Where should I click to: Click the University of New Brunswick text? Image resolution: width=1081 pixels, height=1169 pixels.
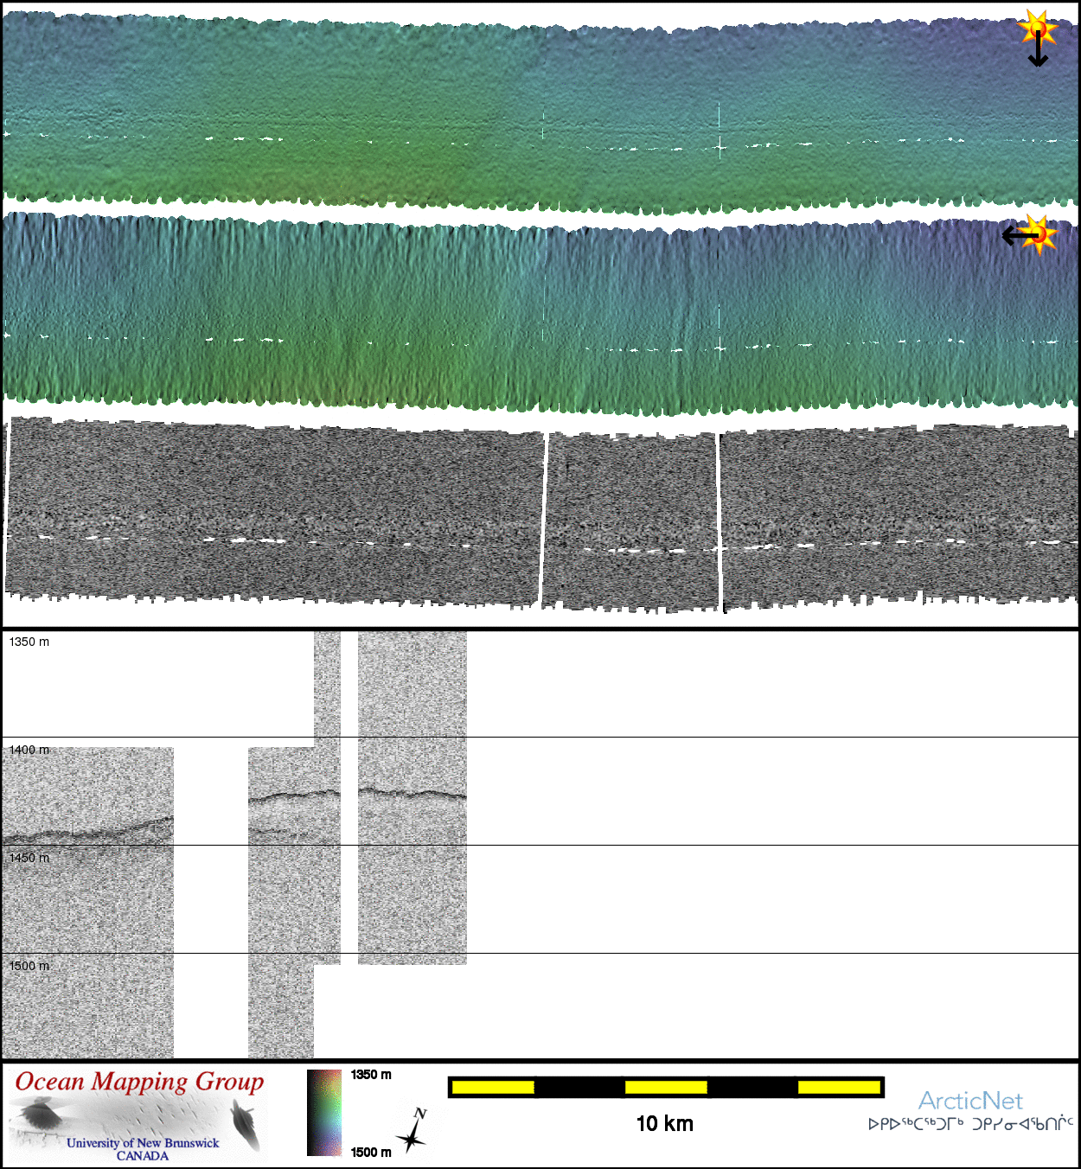coord(143,1143)
